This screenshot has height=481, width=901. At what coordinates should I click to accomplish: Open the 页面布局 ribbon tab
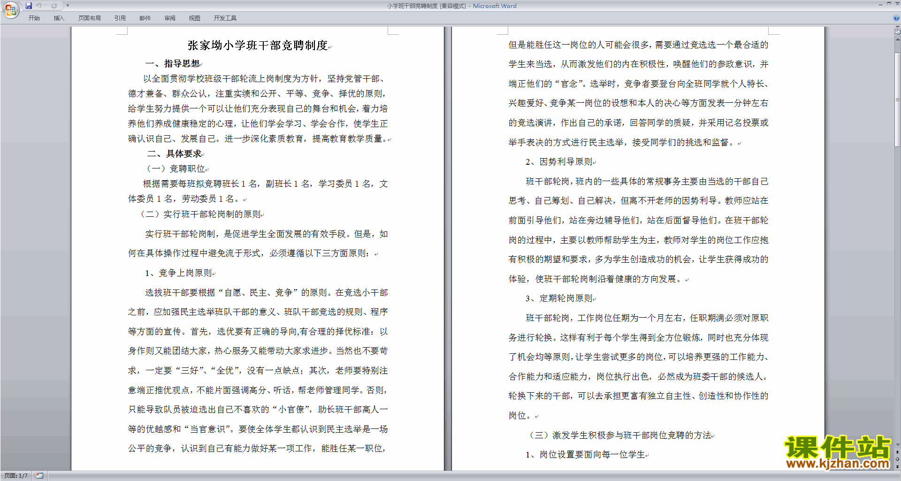pyautogui.click(x=90, y=18)
